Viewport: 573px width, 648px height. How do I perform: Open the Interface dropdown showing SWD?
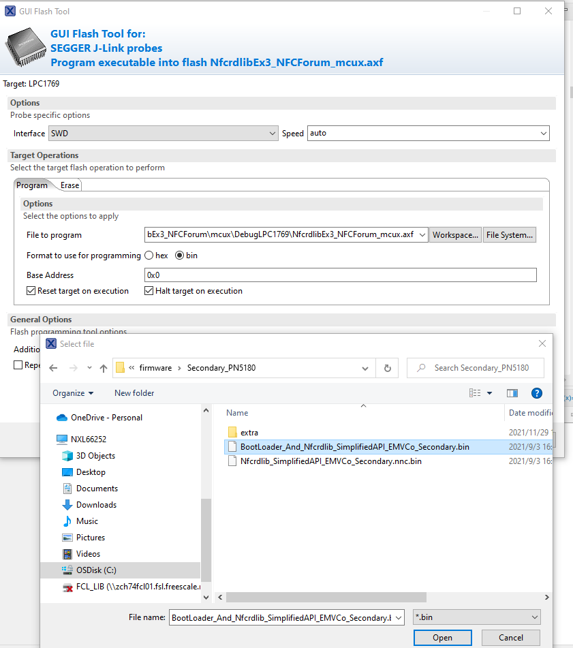coord(272,133)
